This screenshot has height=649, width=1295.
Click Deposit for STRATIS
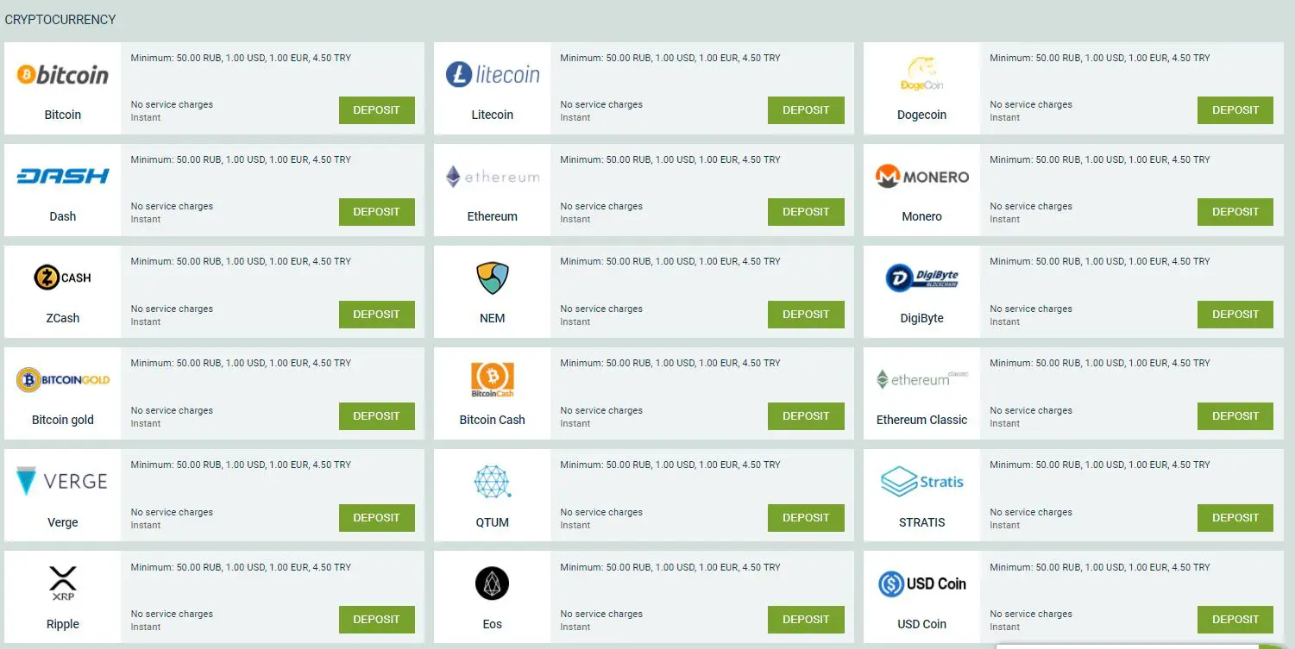click(1235, 518)
